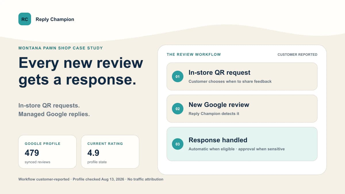Click the headline 'Every new review gets a response.'

[x=81, y=71]
